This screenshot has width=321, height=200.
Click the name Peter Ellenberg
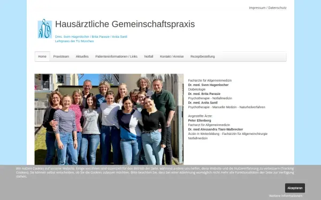pos(200,121)
